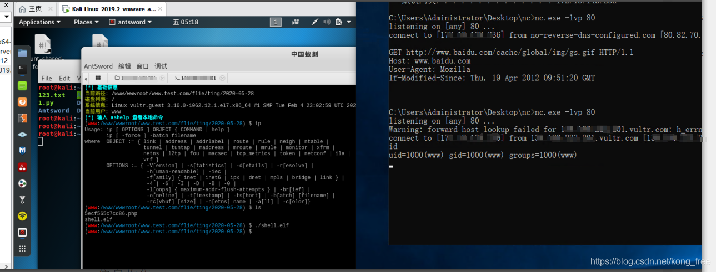This screenshot has height=272, width=716.
Task: Select workspace 1 indicator in top bar
Action: [x=276, y=22]
